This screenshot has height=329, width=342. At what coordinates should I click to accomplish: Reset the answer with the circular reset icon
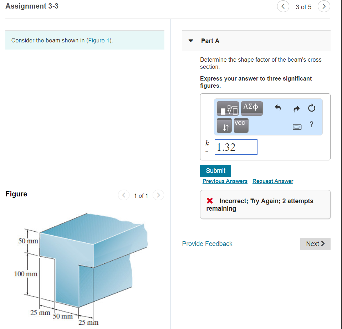coord(311,108)
